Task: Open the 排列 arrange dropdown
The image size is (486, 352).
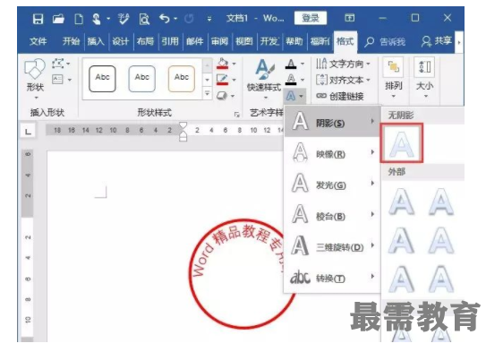Action: point(393,79)
